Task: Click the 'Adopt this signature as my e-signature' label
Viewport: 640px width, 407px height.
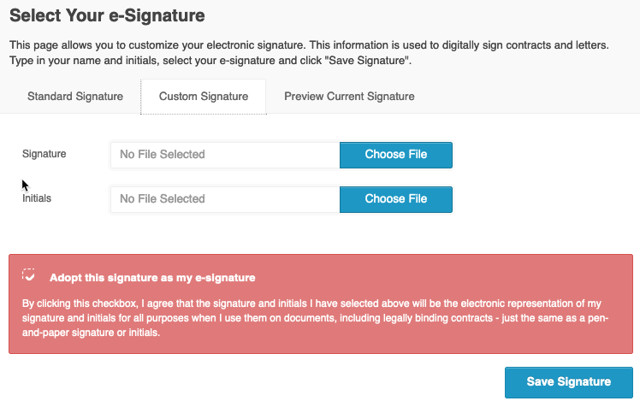Action: [x=152, y=278]
